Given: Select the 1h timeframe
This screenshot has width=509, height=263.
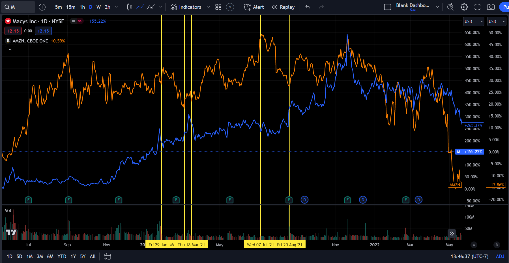Looking at the screenshot, I should click(82, 7).
